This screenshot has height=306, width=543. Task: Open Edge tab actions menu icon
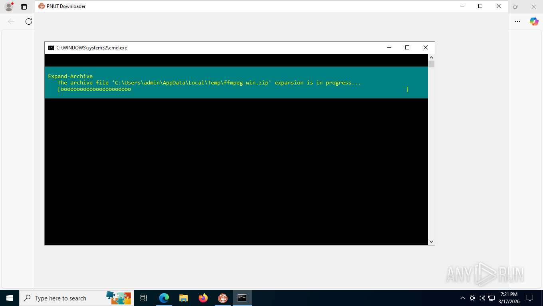tap(24, 7)
